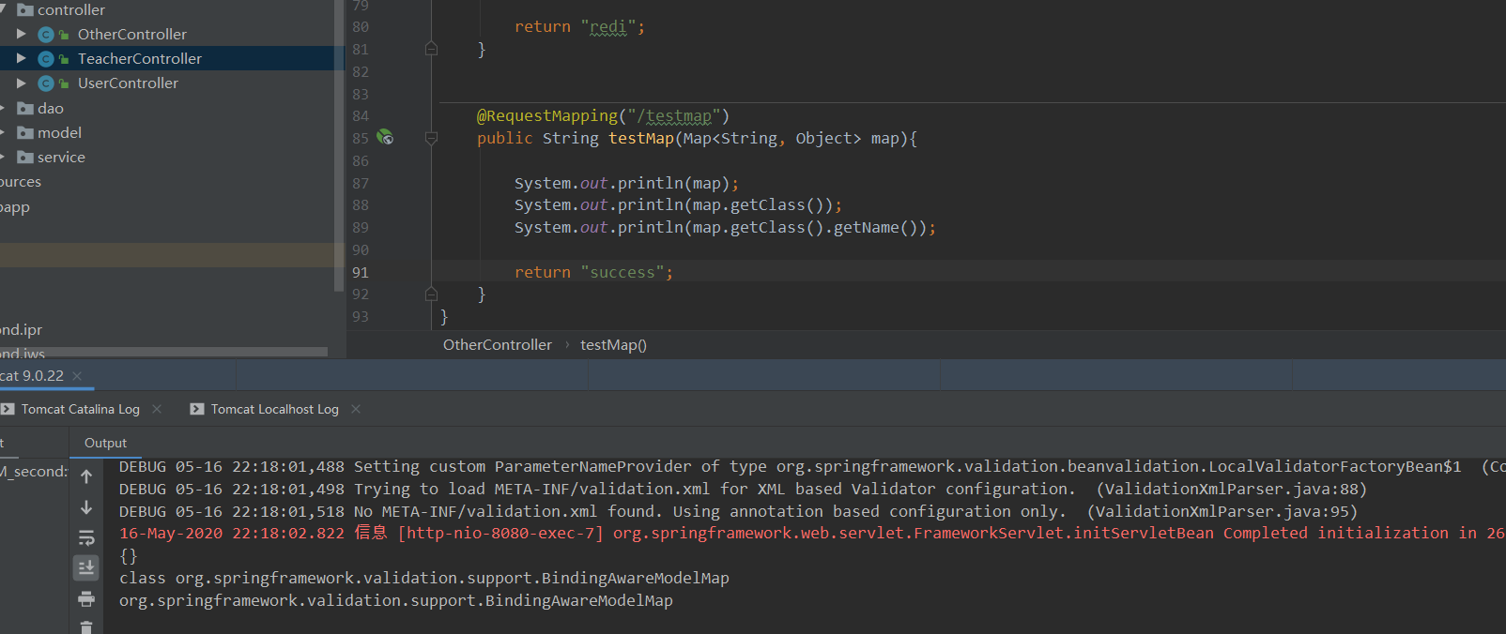Screen dimensions: 1506x634
Task: Click the Spring request mapping gutter icon on line 85
Action: pos(385,137)
